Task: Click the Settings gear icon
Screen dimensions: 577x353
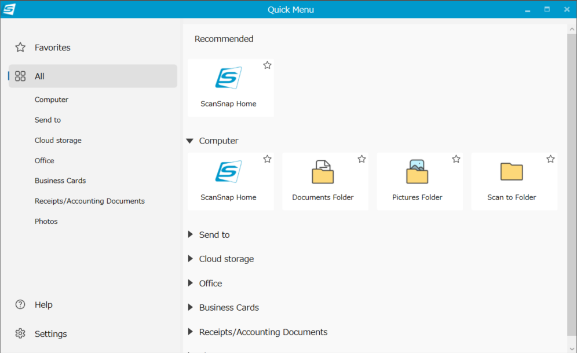Action: click(20, 334)
